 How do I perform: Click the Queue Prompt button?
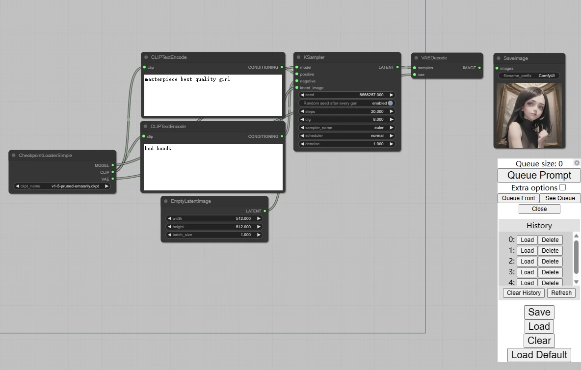(x=539, y=175)
